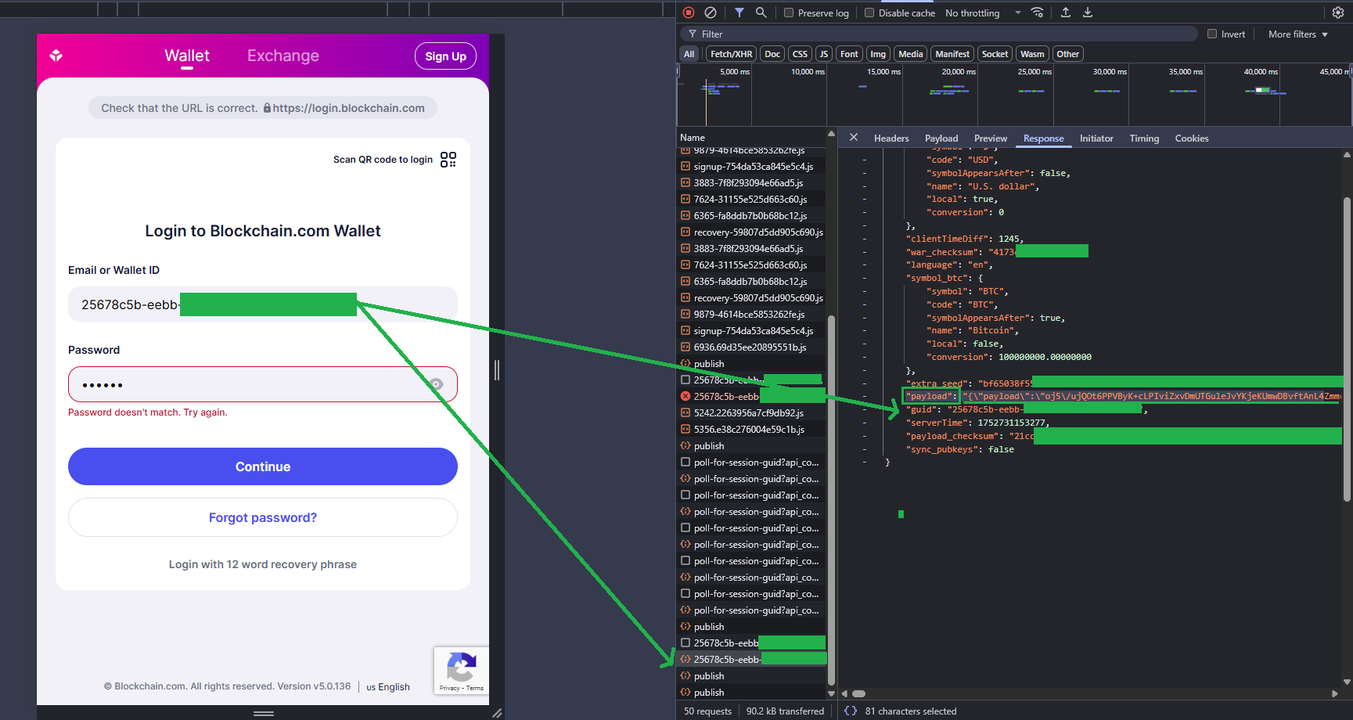
Task: Open the Cookies tab
Action: [x=1192, y=139]
